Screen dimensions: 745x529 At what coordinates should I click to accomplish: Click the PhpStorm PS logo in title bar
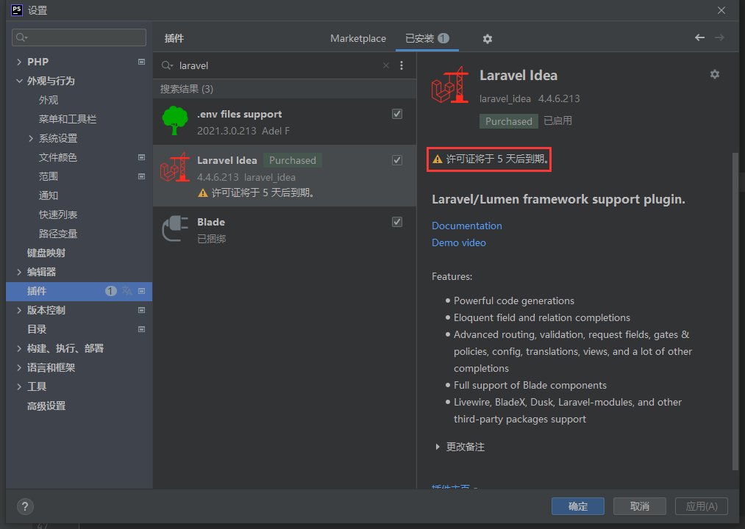17,10
